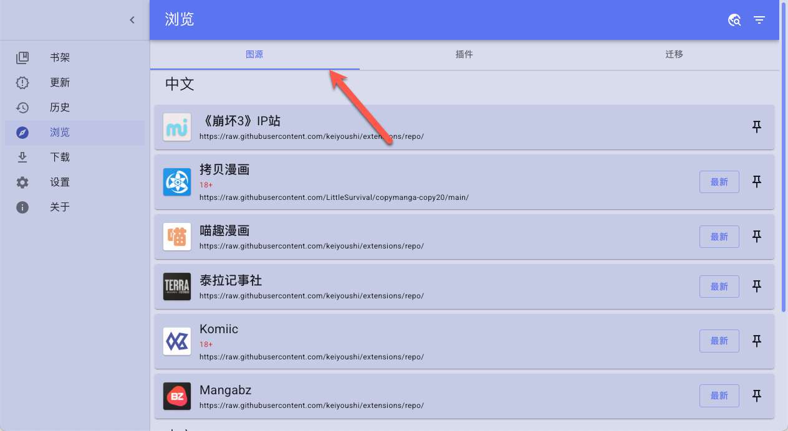
Task: Click 最新 button for Mangabz
Action: tap(719, 396)
